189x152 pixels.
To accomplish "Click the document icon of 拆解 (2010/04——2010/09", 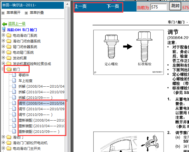I will [x=14, y=92].
